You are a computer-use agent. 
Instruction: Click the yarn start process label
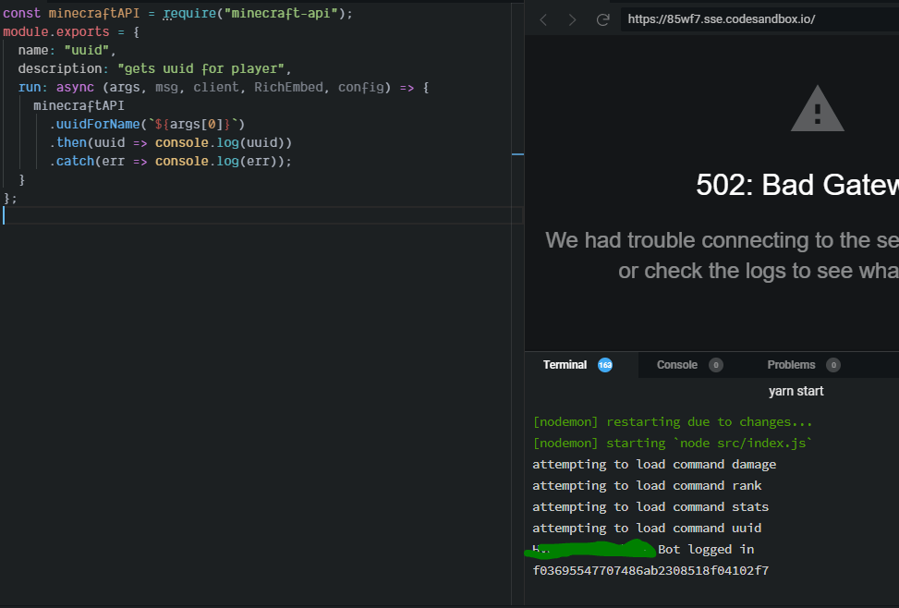pyautogui.click(x=796, y=391)
